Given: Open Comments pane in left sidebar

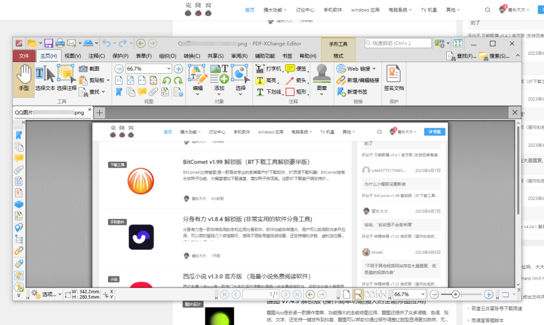Looking at the screenshot, I should (19, 159).
